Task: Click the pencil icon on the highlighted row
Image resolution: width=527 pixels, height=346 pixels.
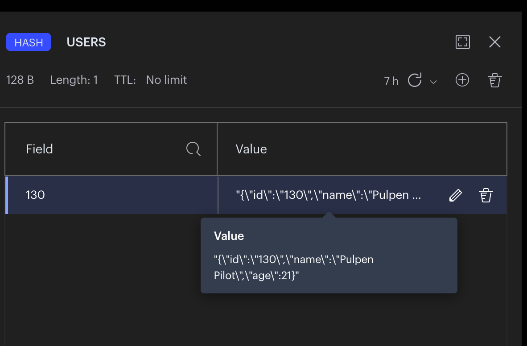Action: coord(455,195)
